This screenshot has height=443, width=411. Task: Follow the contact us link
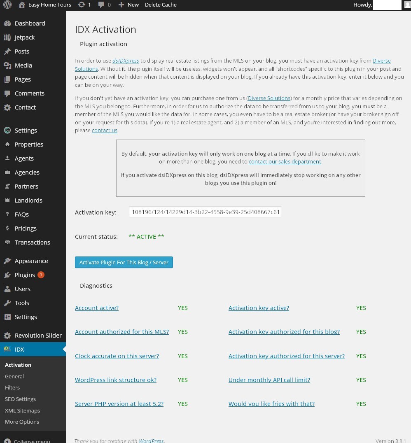pos(104,131)
